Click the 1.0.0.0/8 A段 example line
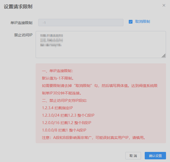 click(64, 130)
